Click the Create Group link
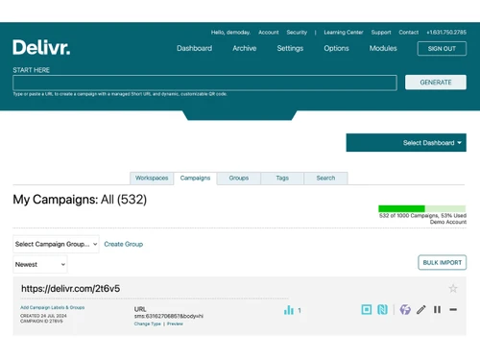This screenshot has width=480, height=360. [x=124, y=244]
